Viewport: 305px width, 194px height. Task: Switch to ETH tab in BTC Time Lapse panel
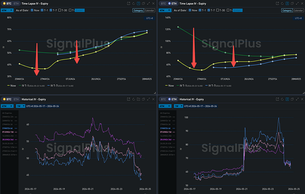(16, 3)
